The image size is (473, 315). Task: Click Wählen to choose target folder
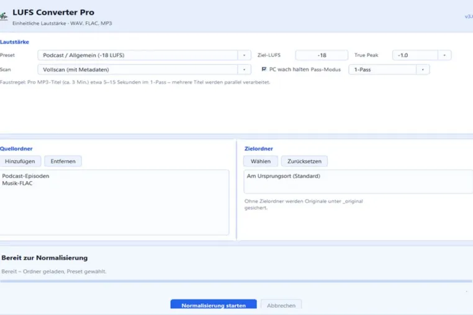click(261, 161)
